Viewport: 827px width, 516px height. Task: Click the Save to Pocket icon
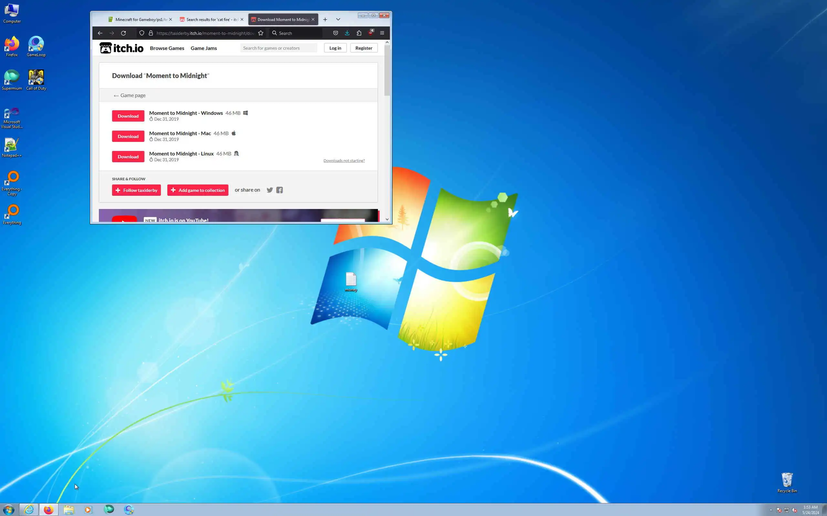tap(335, 33)
